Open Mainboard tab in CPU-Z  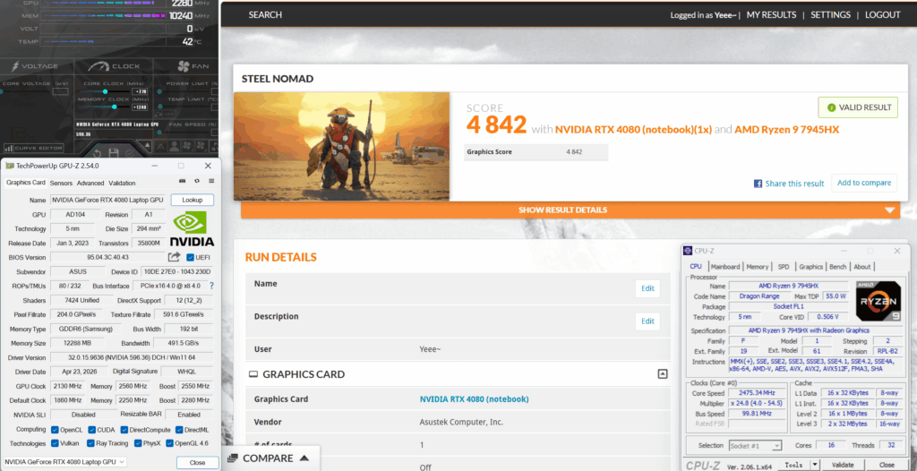tap(725, 267)
